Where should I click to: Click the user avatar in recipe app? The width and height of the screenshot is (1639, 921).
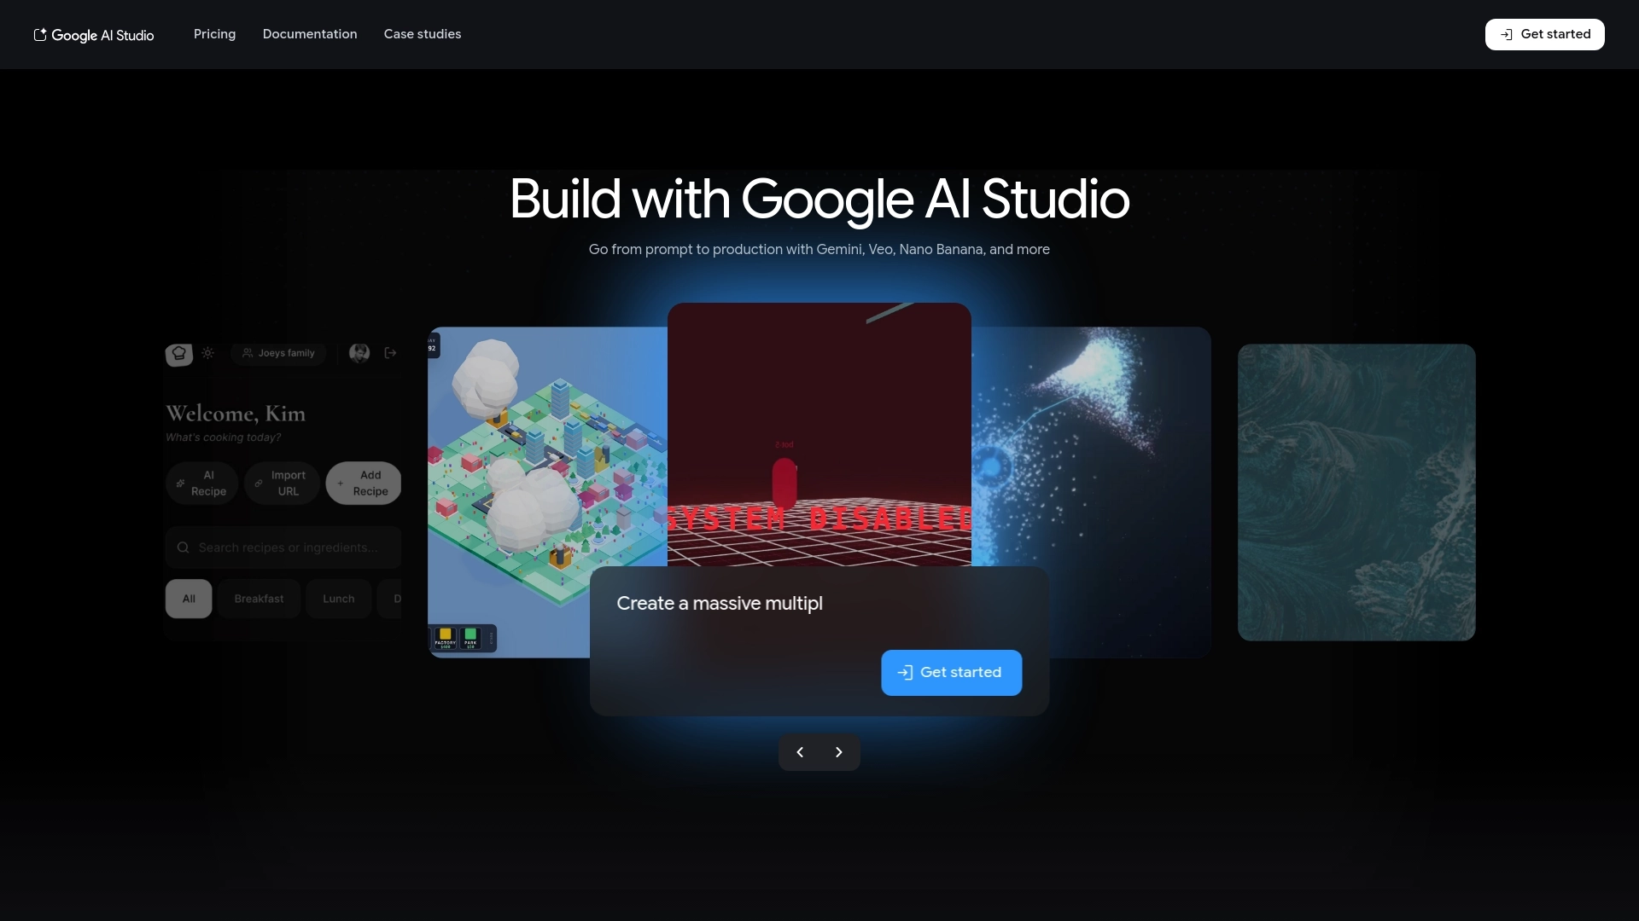359,353
